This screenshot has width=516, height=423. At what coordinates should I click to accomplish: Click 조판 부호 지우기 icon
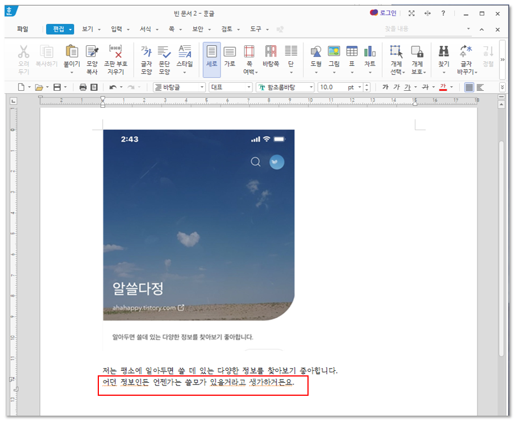tap(115, 52)
